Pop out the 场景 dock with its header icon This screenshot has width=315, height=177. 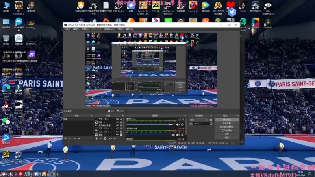click(x=92, y=116)
